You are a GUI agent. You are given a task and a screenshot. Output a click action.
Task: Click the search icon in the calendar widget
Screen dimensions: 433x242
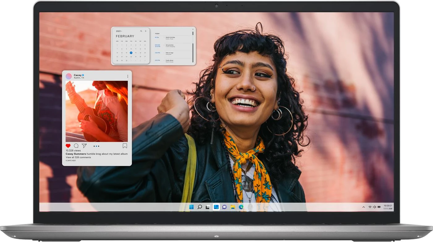pyautogui.click(x=141, y=31)
